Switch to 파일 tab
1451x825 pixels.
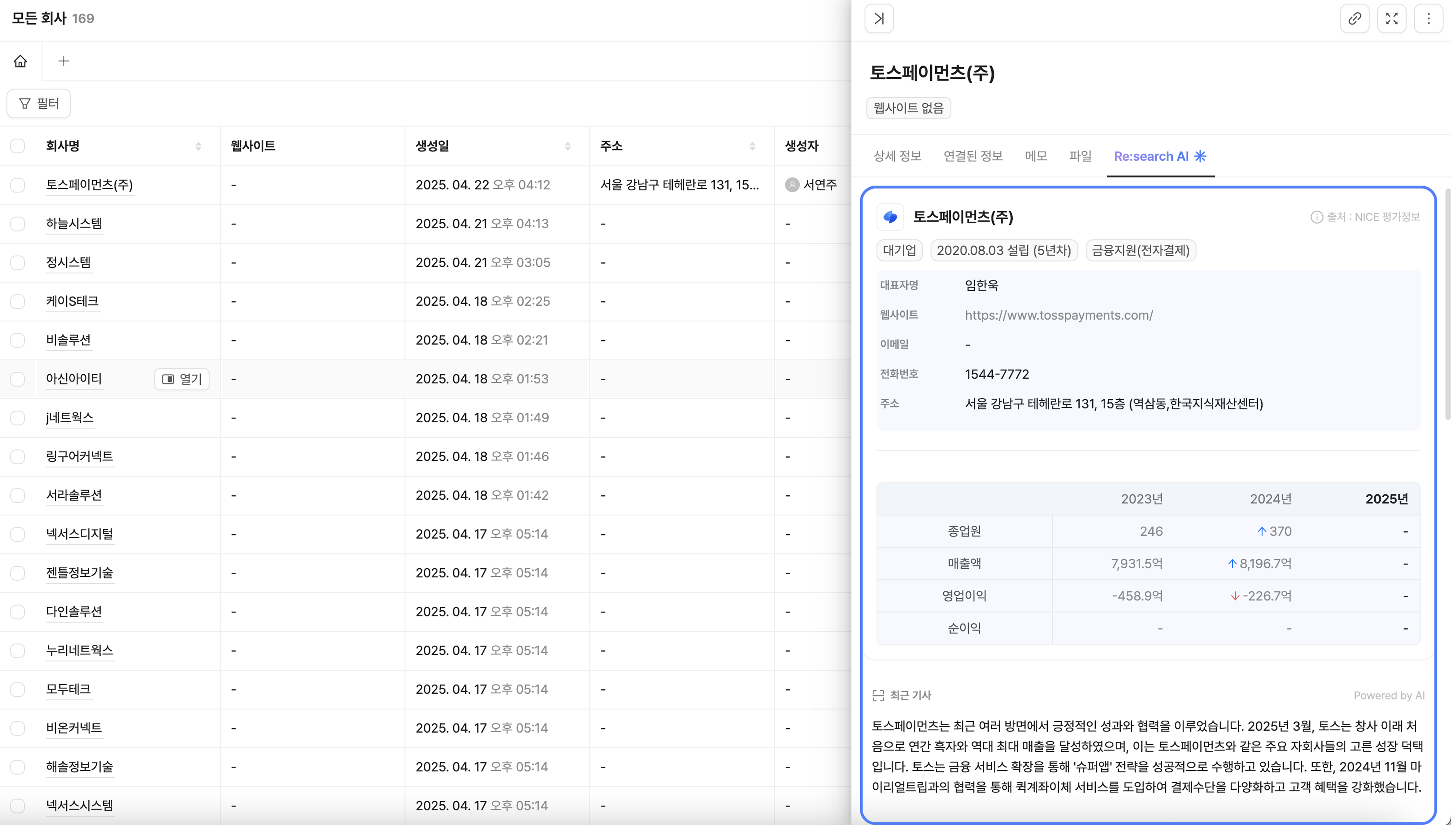click(x=1080, y=156)
